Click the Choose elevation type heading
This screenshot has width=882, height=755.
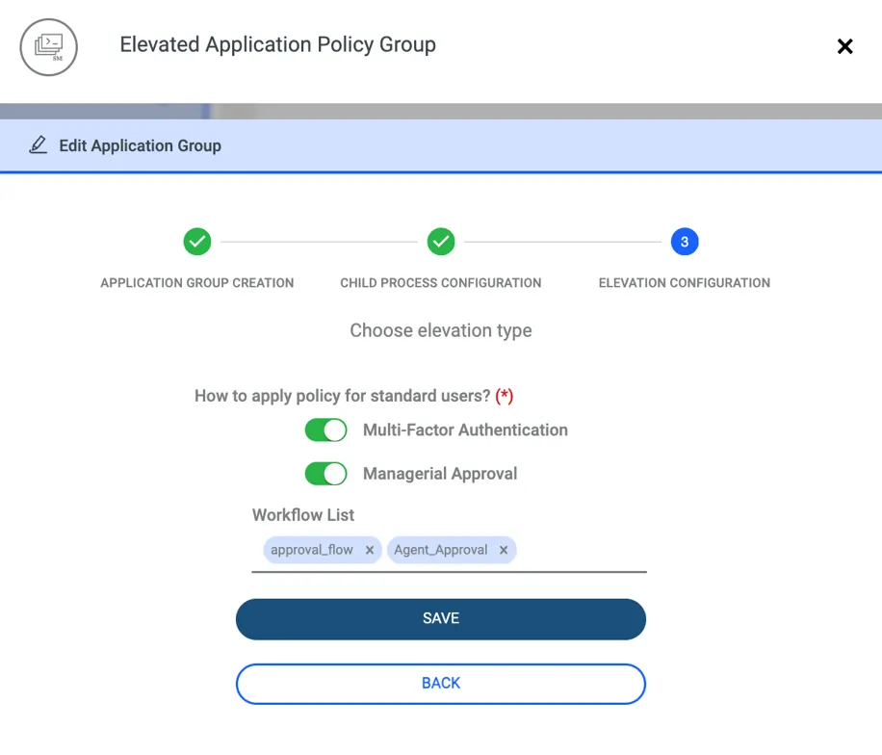coord(441,330)
